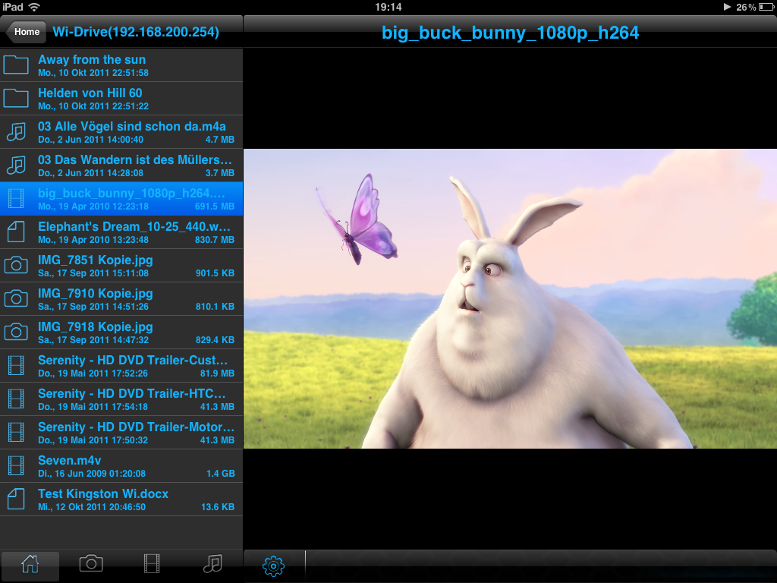
Task: Click the film icon beside Serenity Trailer-HTC
Action: pyautogui.click(x=16, y=399)
